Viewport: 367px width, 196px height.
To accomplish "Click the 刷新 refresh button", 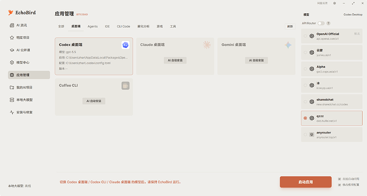I will [x=290, y=26].
